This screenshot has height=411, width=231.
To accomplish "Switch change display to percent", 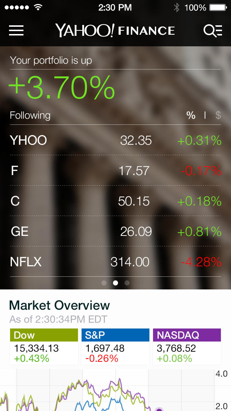I will click(x=191, y=115).
